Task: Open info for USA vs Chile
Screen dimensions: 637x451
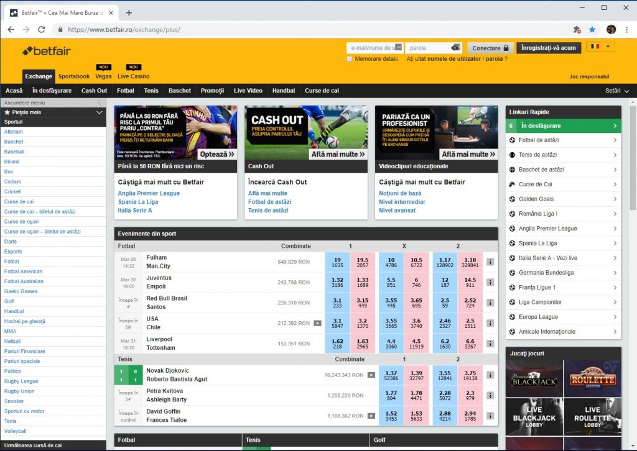Action: (490, 323)
